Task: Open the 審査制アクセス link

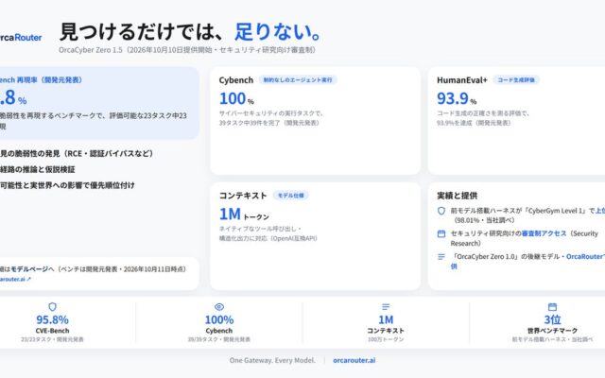Action: [x=544, y=233]
